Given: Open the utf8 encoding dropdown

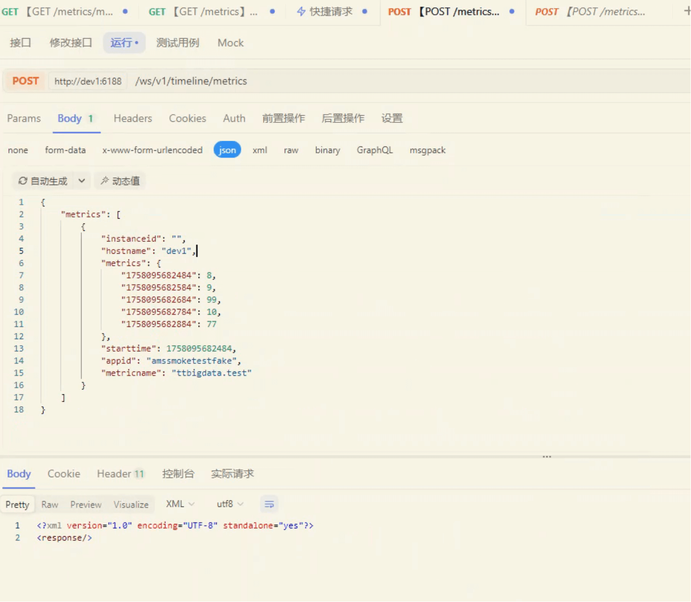Looking at the screenshot, I should coord(230,504).
